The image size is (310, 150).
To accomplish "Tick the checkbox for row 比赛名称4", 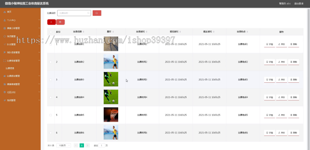I will pos(51,97).
